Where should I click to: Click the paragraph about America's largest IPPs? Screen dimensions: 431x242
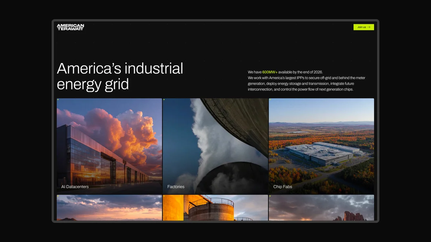(x=306, y=84)
